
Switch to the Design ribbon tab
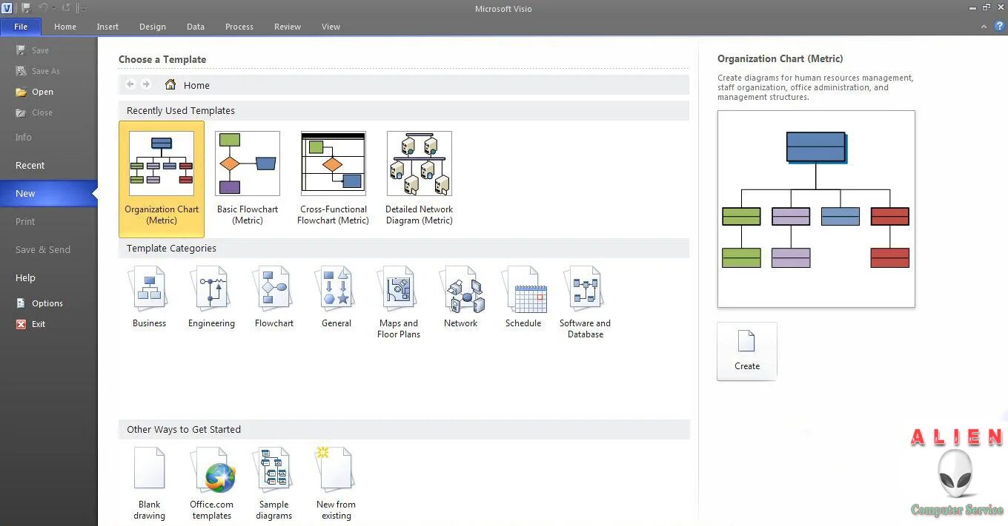click(153, 27)
